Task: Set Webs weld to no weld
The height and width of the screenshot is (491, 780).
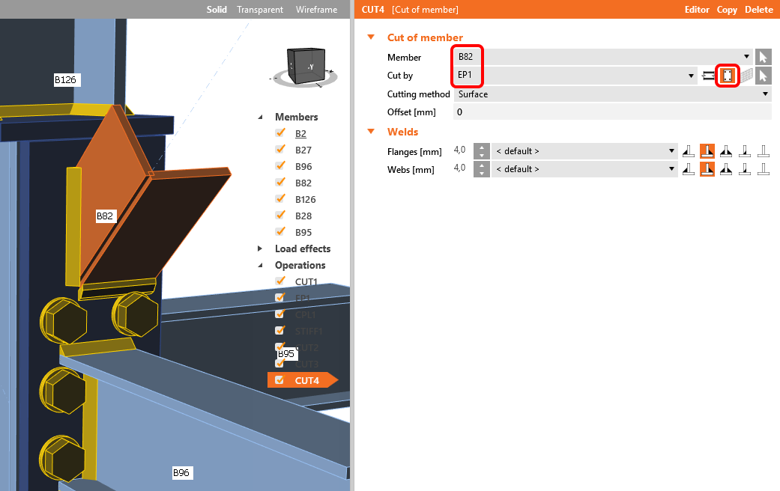Action: coord(764,169)
